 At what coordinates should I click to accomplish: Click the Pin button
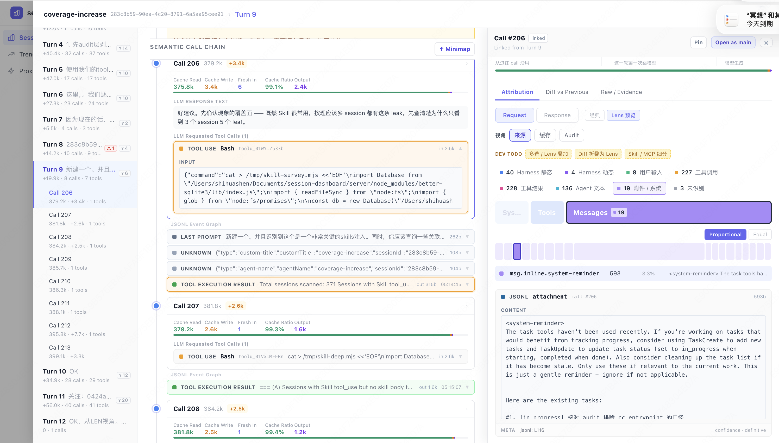tap(698, 43)
